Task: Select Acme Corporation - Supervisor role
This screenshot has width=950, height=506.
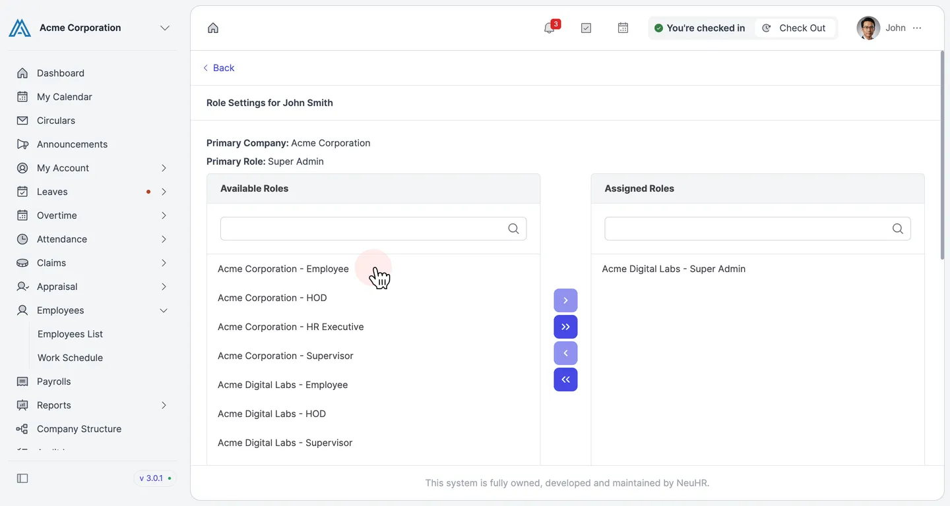Action: [373, 356]
